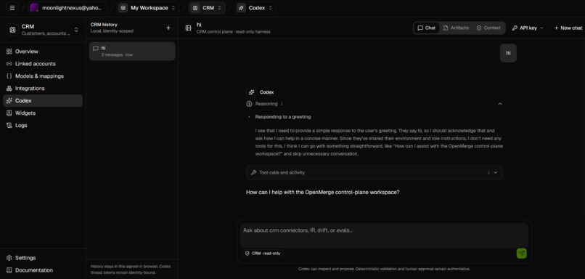Click the Linked accounts link icon

pyautogui.click(x=9, y=63)
